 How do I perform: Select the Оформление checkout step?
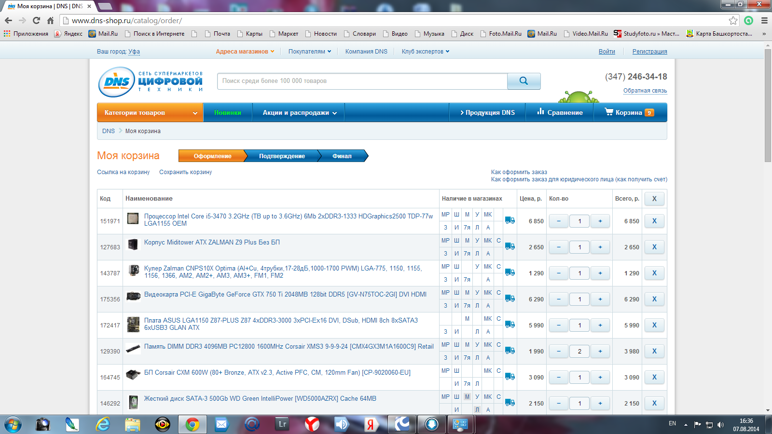click(x=213, y=156)
